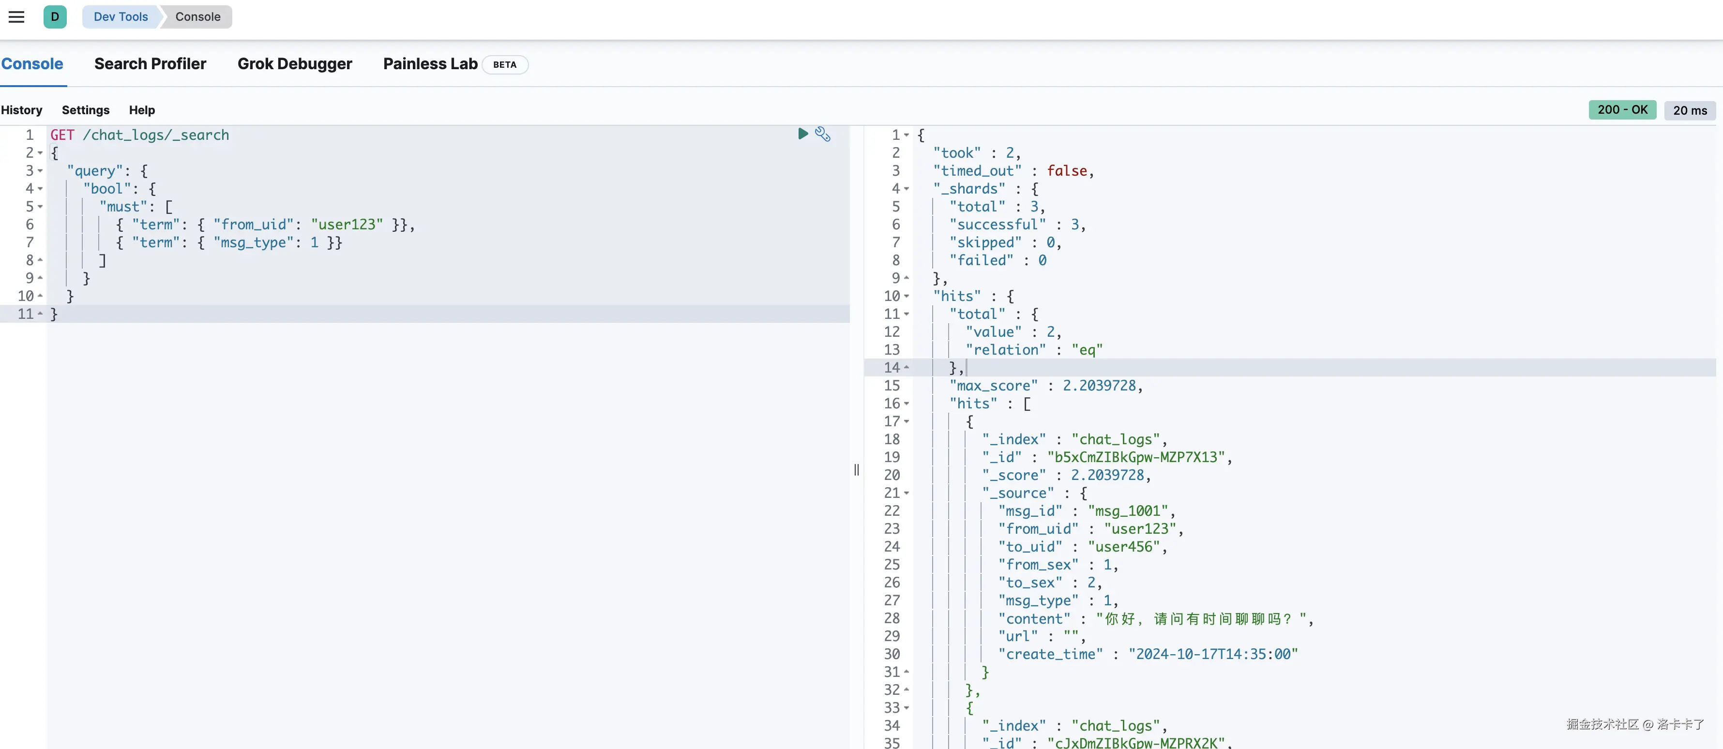Click the "url" : "" line
1723x749 pixels.
coord(1042,637)
